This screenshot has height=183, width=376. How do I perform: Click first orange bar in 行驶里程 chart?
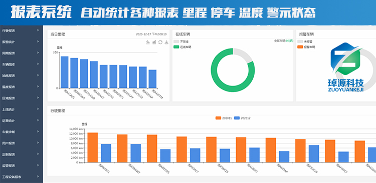click(93, 147)
